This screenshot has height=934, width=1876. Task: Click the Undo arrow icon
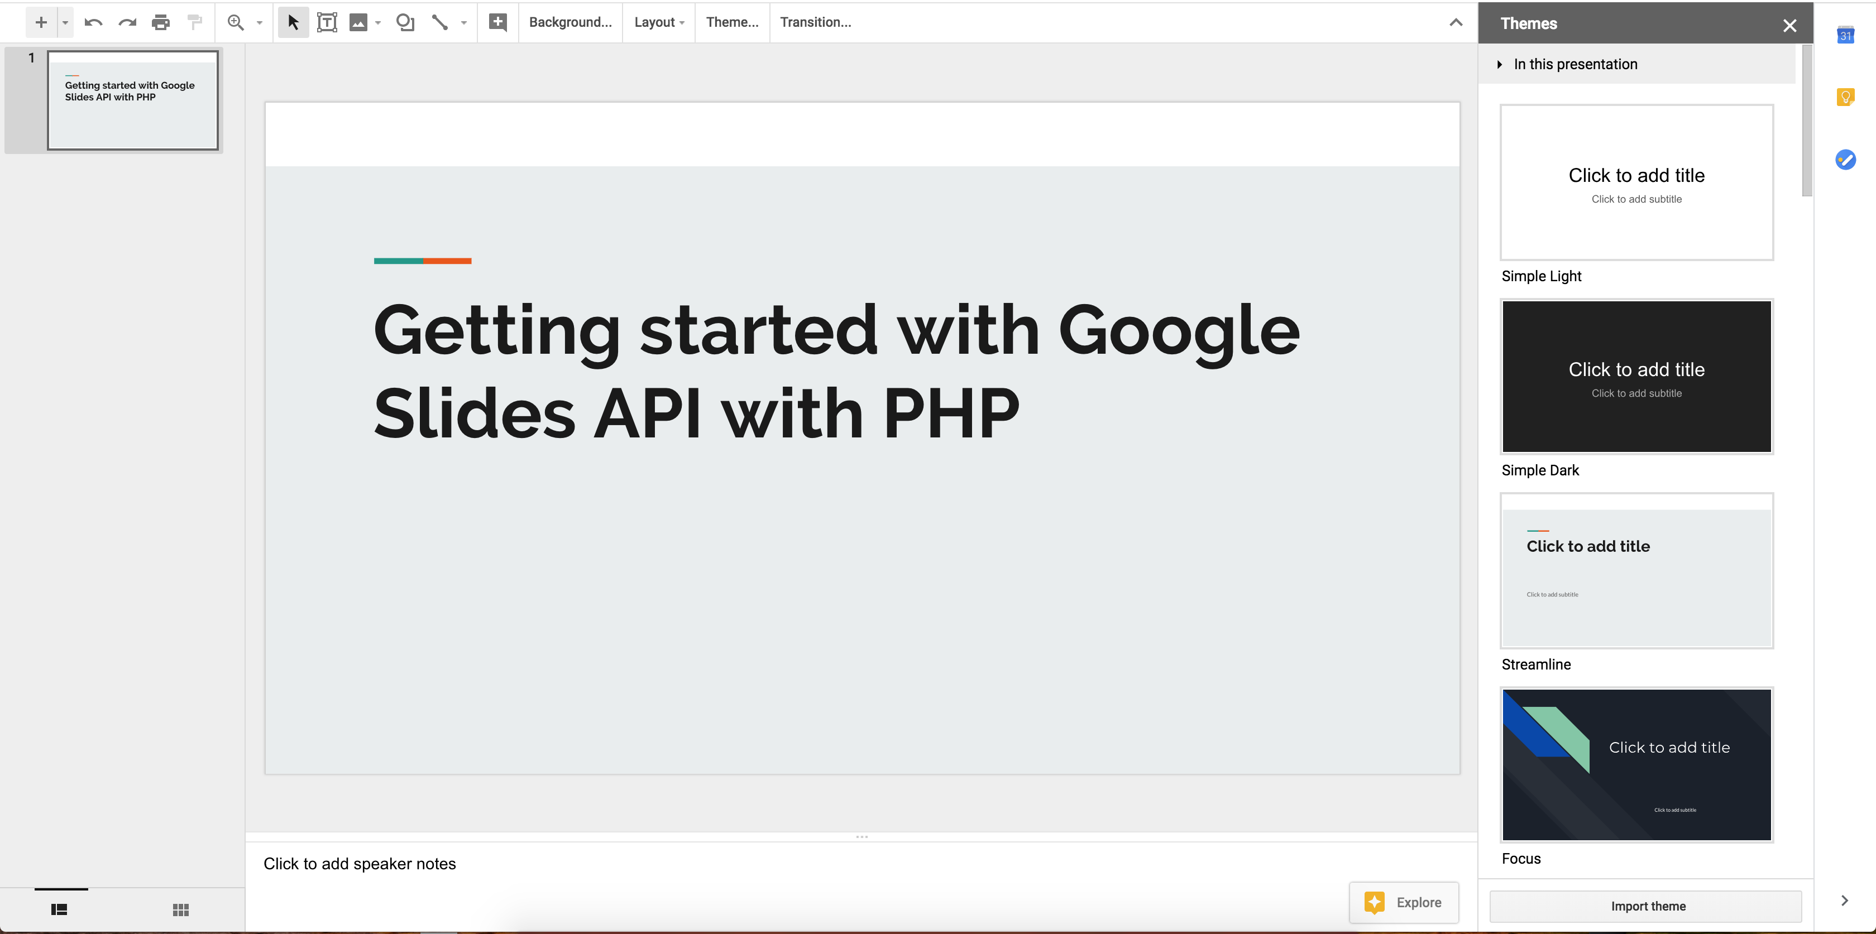93,22
